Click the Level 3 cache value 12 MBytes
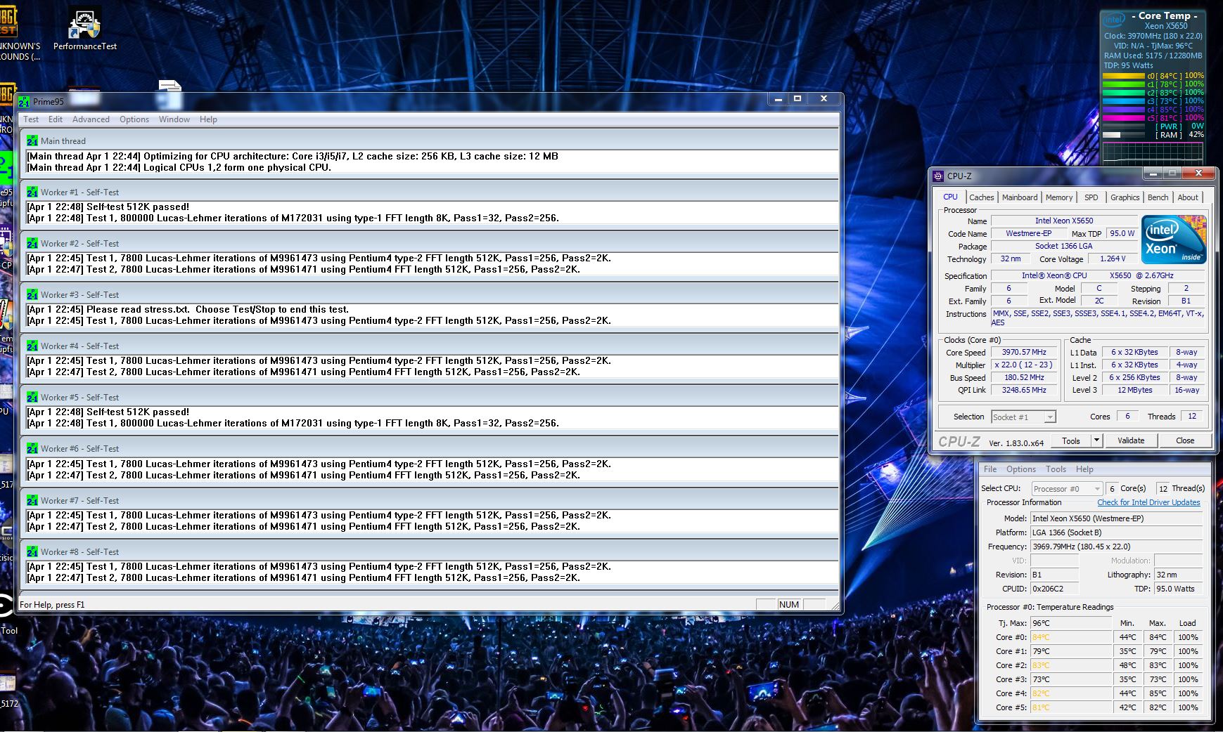 [x=1134, y=390]
